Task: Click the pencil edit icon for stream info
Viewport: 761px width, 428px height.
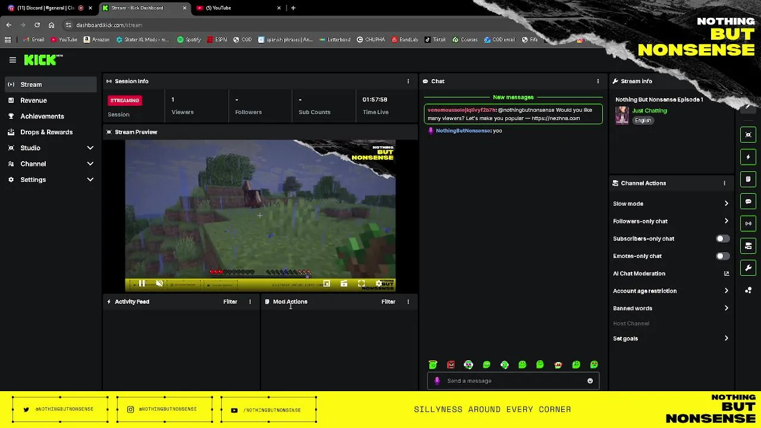Action: point(749,107)
